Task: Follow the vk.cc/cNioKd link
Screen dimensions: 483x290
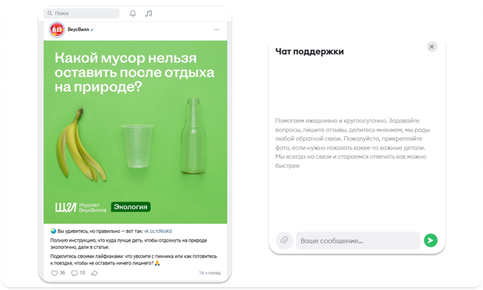Action: [158, 231]
